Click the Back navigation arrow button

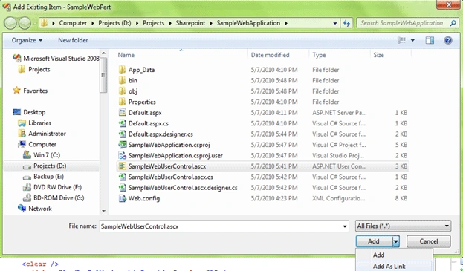click(x=10, y=23)
